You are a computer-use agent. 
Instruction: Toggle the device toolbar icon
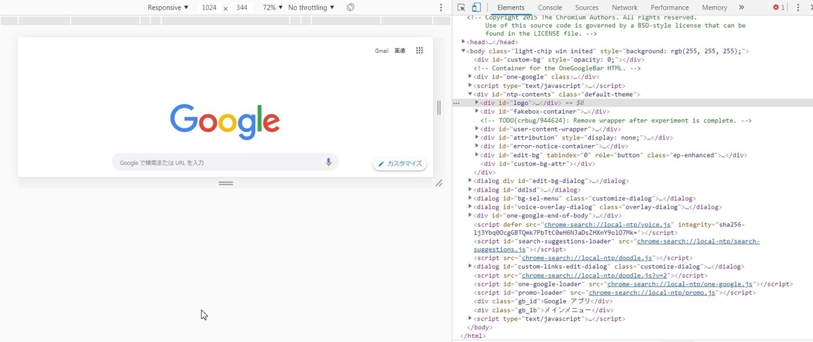[476, 7]
